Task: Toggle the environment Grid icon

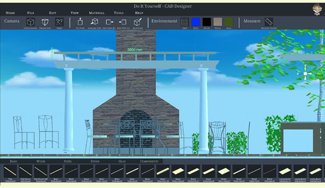Action: (185, 22)
